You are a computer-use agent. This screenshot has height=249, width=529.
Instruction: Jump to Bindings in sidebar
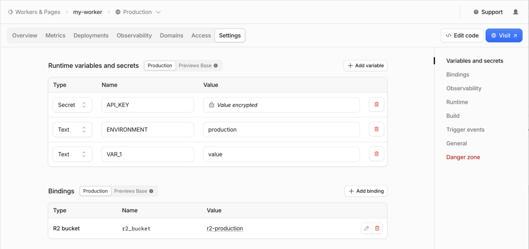[x=458, y=74]
